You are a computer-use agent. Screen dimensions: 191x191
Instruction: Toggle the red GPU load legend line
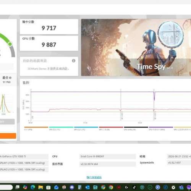point(111,127)
